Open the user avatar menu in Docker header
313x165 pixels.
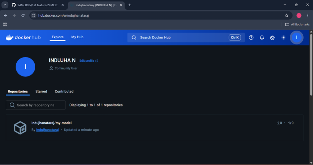point(297,38)
